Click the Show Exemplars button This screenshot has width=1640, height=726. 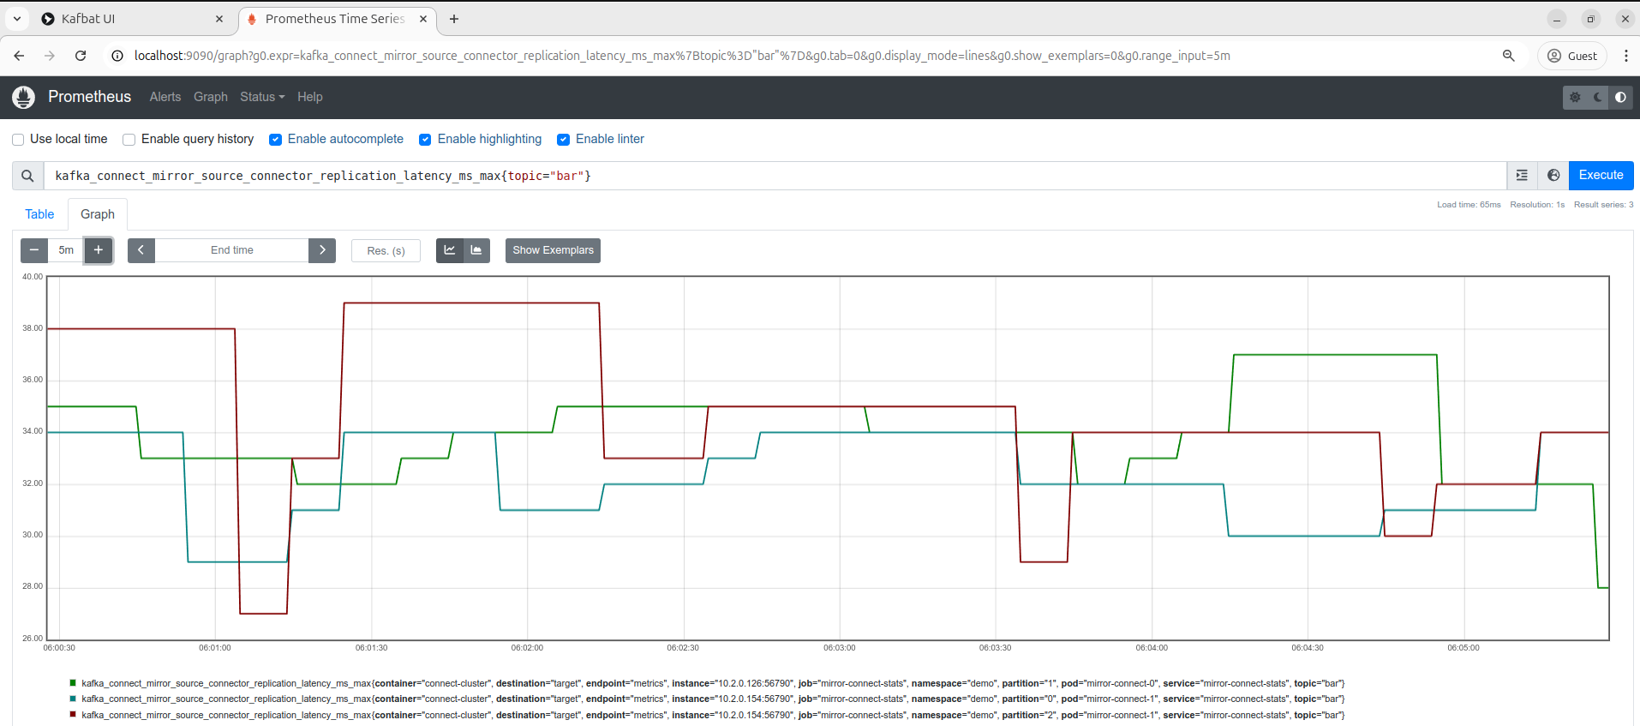[553, 250]
